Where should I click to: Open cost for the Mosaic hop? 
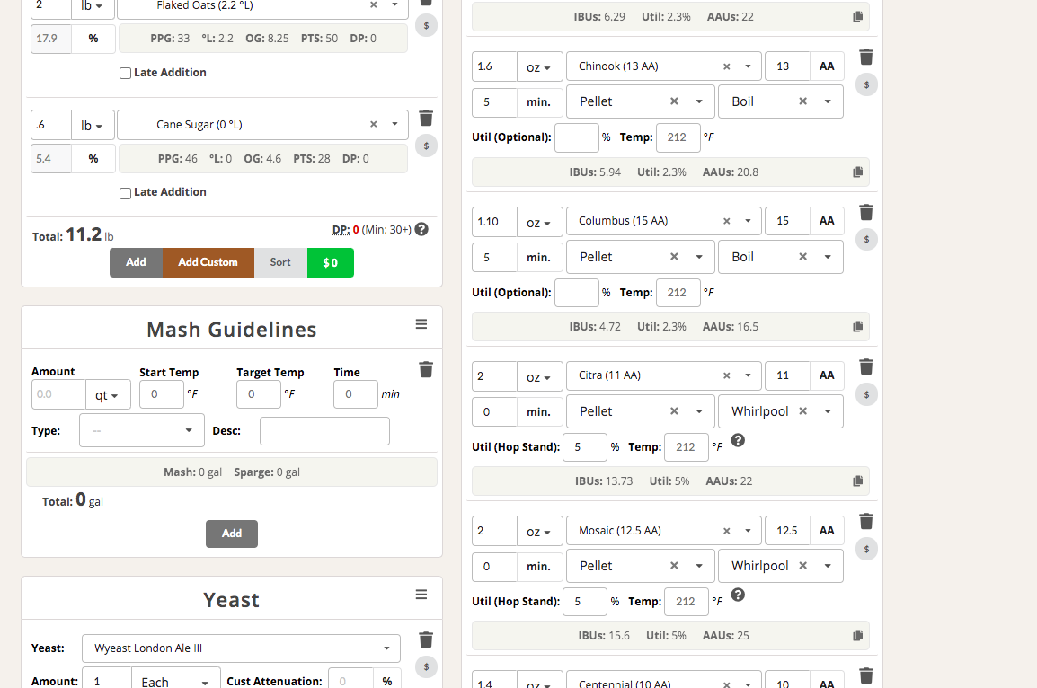[866, 549]
